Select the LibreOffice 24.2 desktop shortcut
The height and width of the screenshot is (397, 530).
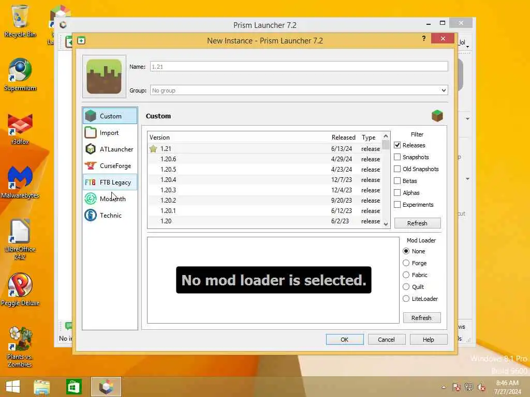[20, 239]
